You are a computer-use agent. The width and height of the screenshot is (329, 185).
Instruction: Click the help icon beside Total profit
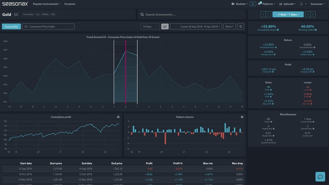(x=273, y=72)
